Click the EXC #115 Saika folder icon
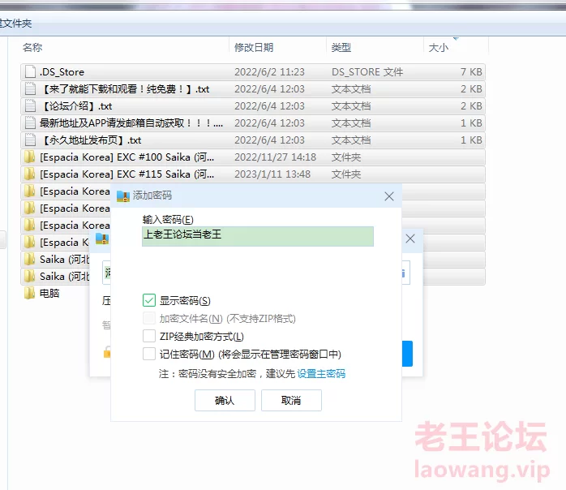Image resolution: width=566 pixels, height=490 pixels. tap(30, 174)
